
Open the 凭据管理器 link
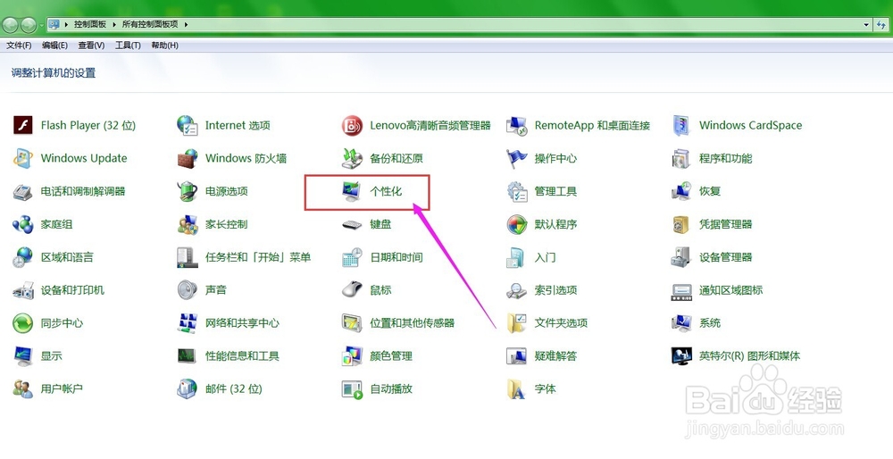(725, 224)
